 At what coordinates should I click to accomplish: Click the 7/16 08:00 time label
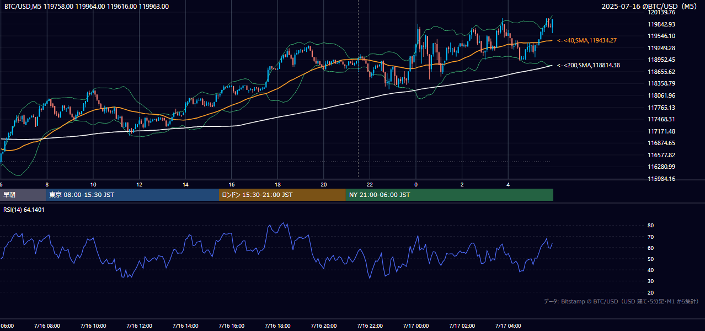coord(47,326)
